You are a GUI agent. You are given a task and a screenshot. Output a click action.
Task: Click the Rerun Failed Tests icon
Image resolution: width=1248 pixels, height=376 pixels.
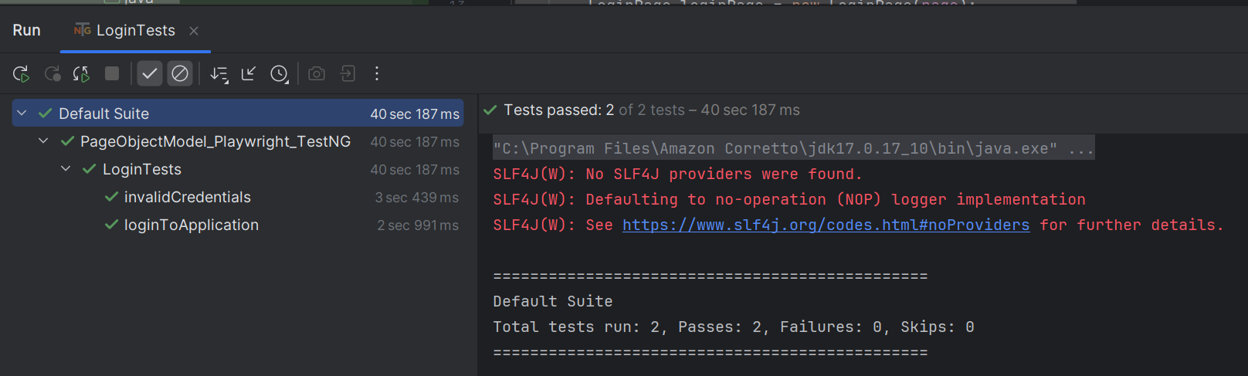52,74
